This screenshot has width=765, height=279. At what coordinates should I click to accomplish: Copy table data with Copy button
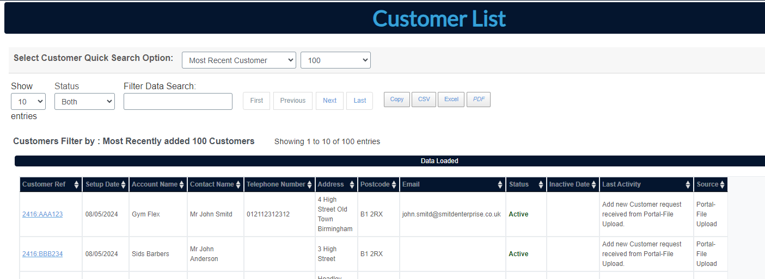[397, 100]
